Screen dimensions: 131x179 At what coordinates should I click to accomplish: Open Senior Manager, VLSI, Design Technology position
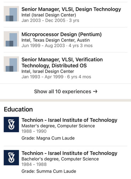point(71,9)
